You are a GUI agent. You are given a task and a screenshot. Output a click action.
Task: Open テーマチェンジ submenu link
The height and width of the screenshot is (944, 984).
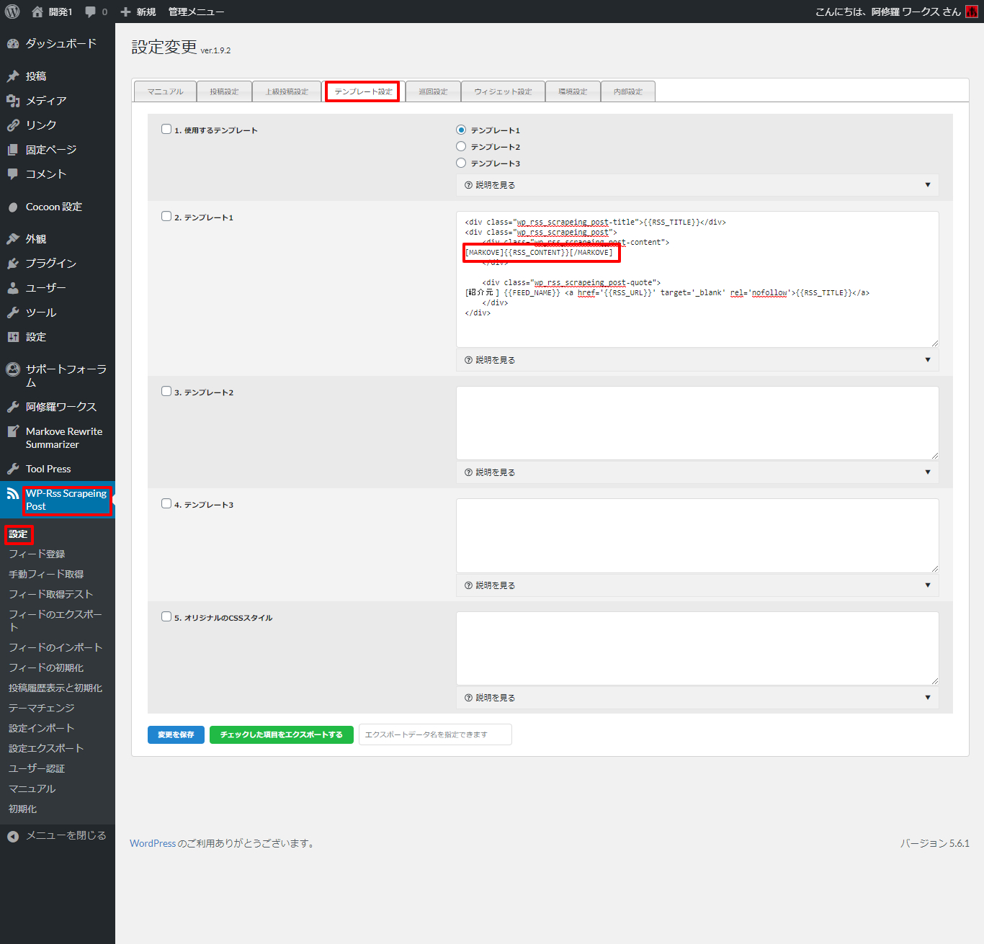pyautogui.click(x=42, y=708)
